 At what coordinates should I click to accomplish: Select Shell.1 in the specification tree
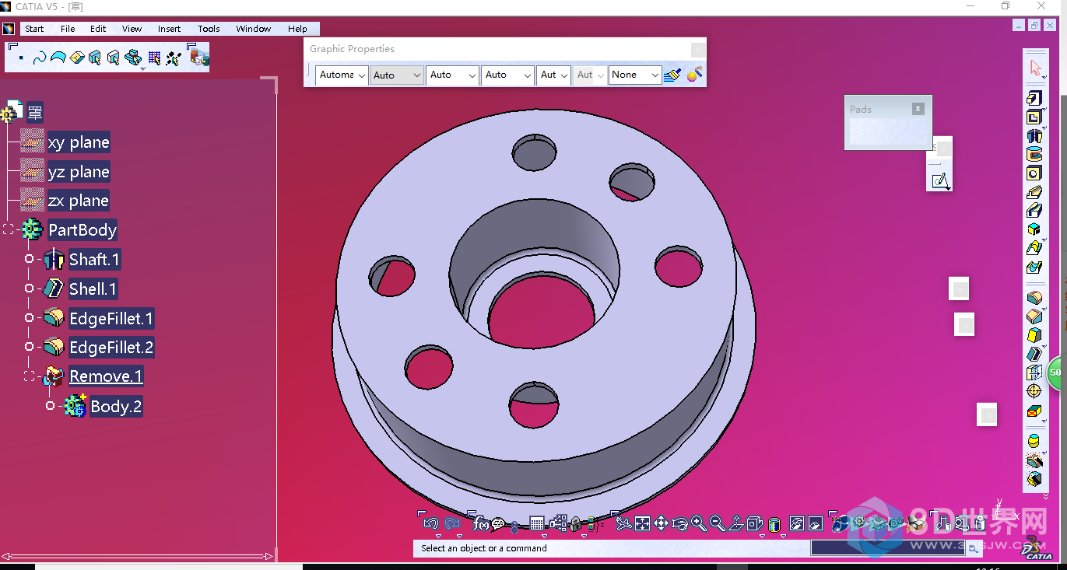tap(93, 289)
